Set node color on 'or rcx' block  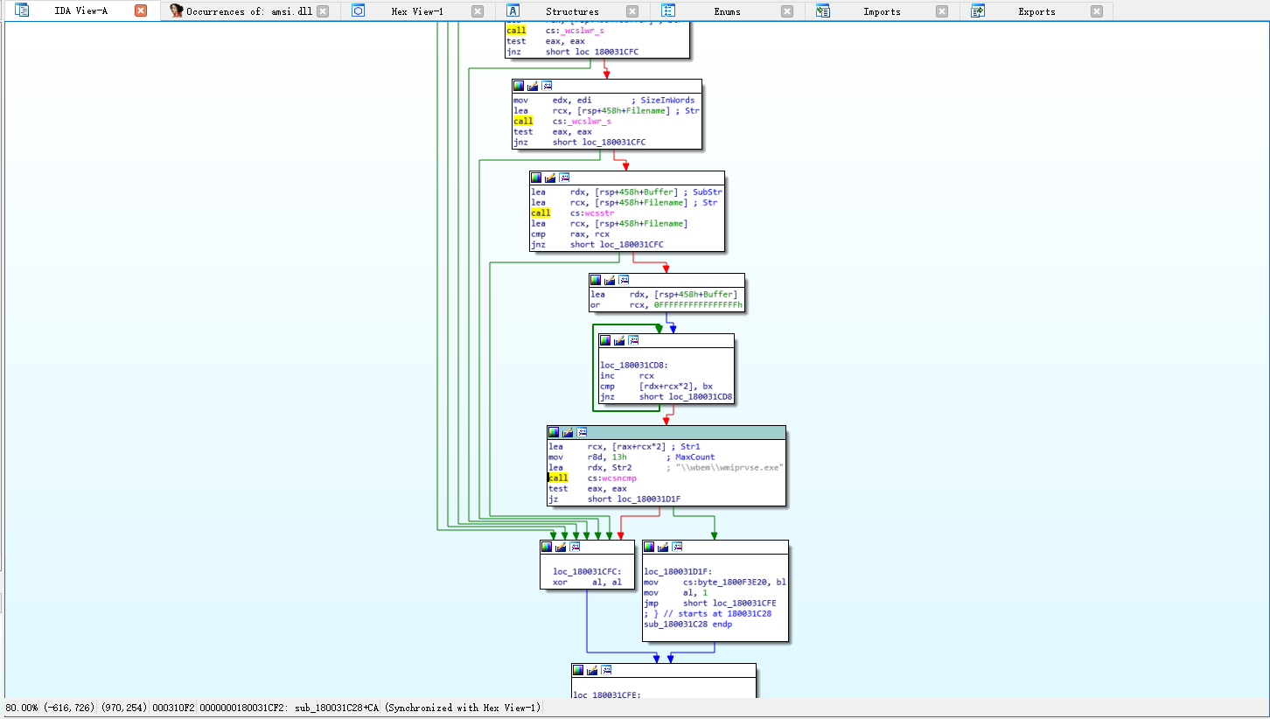(x=596, y=280)
